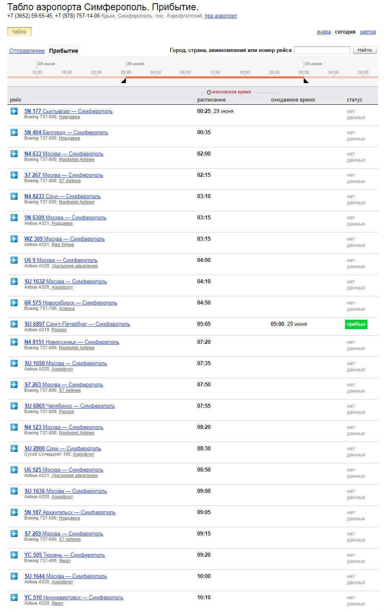Click the расписание column header
392x612 pixels.
click(x=211, y=100)
